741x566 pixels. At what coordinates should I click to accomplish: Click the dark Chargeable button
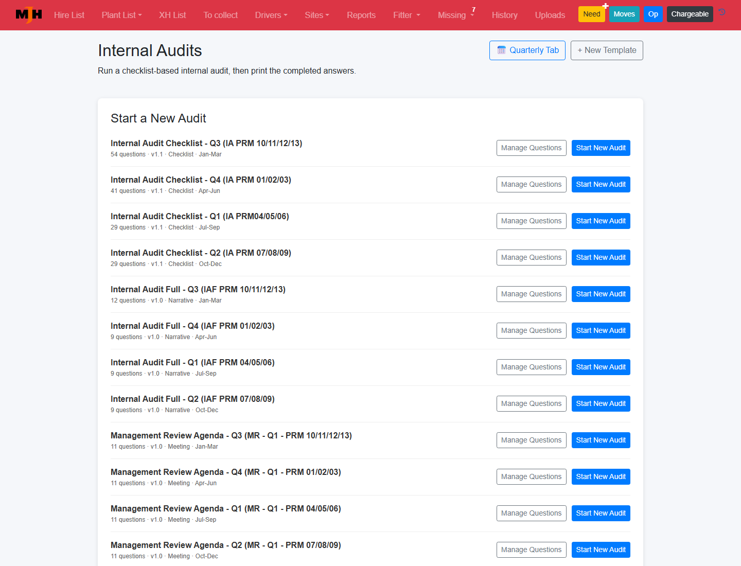click(690, 14)
